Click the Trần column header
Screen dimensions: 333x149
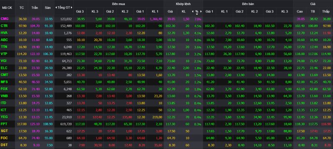(35, 7)
